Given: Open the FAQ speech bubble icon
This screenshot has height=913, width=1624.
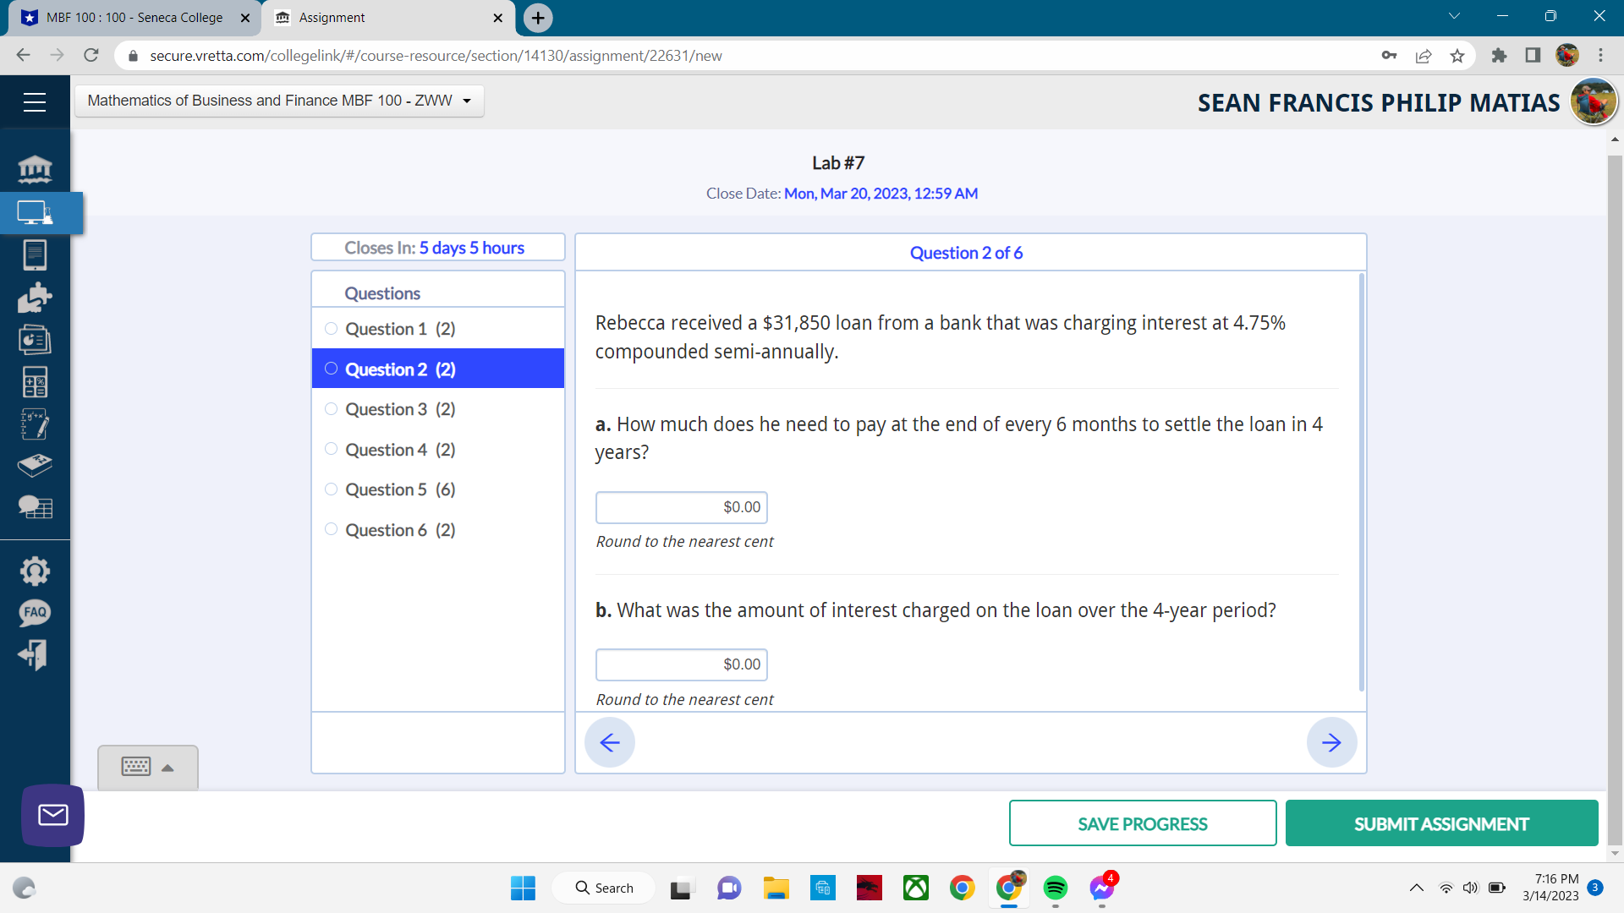Looking at the screenshot, I should pos(35,613).
